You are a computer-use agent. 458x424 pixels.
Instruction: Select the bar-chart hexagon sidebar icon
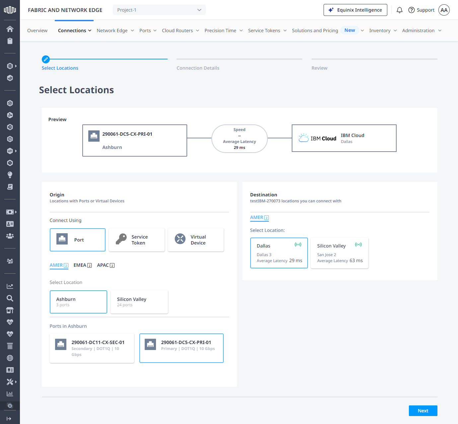coord(10,78)
